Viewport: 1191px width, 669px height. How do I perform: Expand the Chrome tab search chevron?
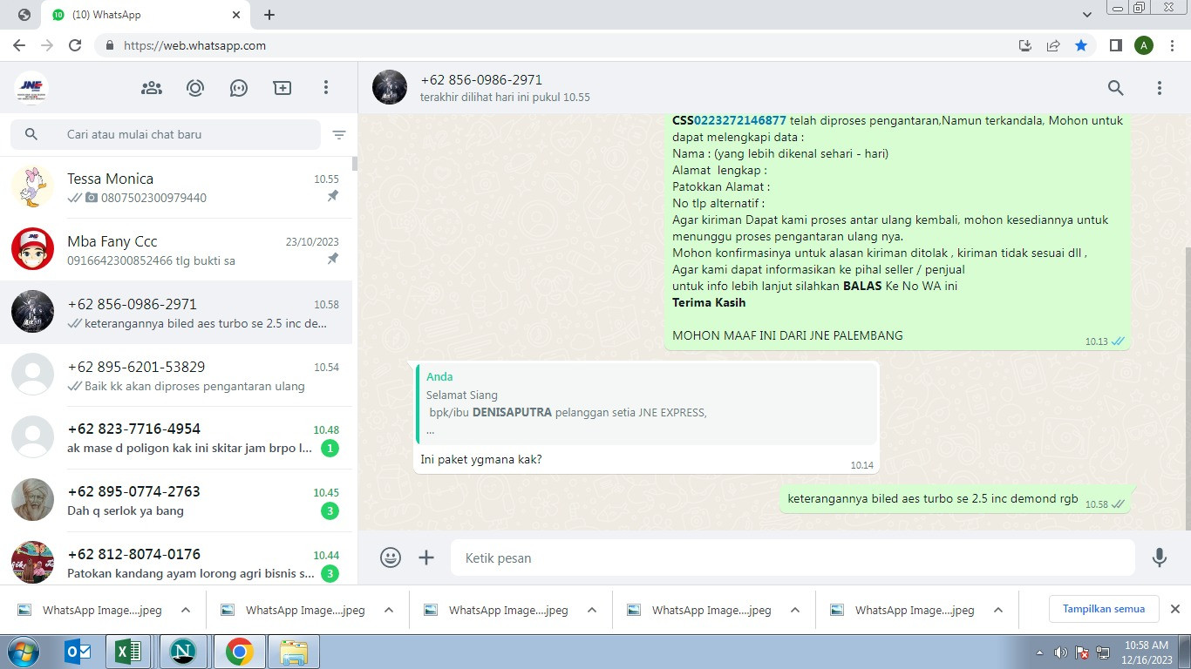1086,15
